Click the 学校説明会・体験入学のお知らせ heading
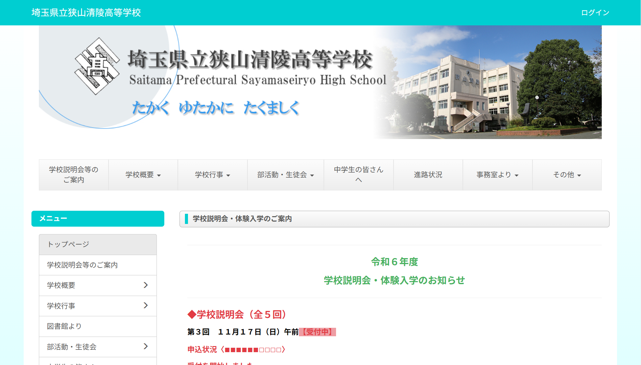The image size is (641, 365). tap(395, 280)
